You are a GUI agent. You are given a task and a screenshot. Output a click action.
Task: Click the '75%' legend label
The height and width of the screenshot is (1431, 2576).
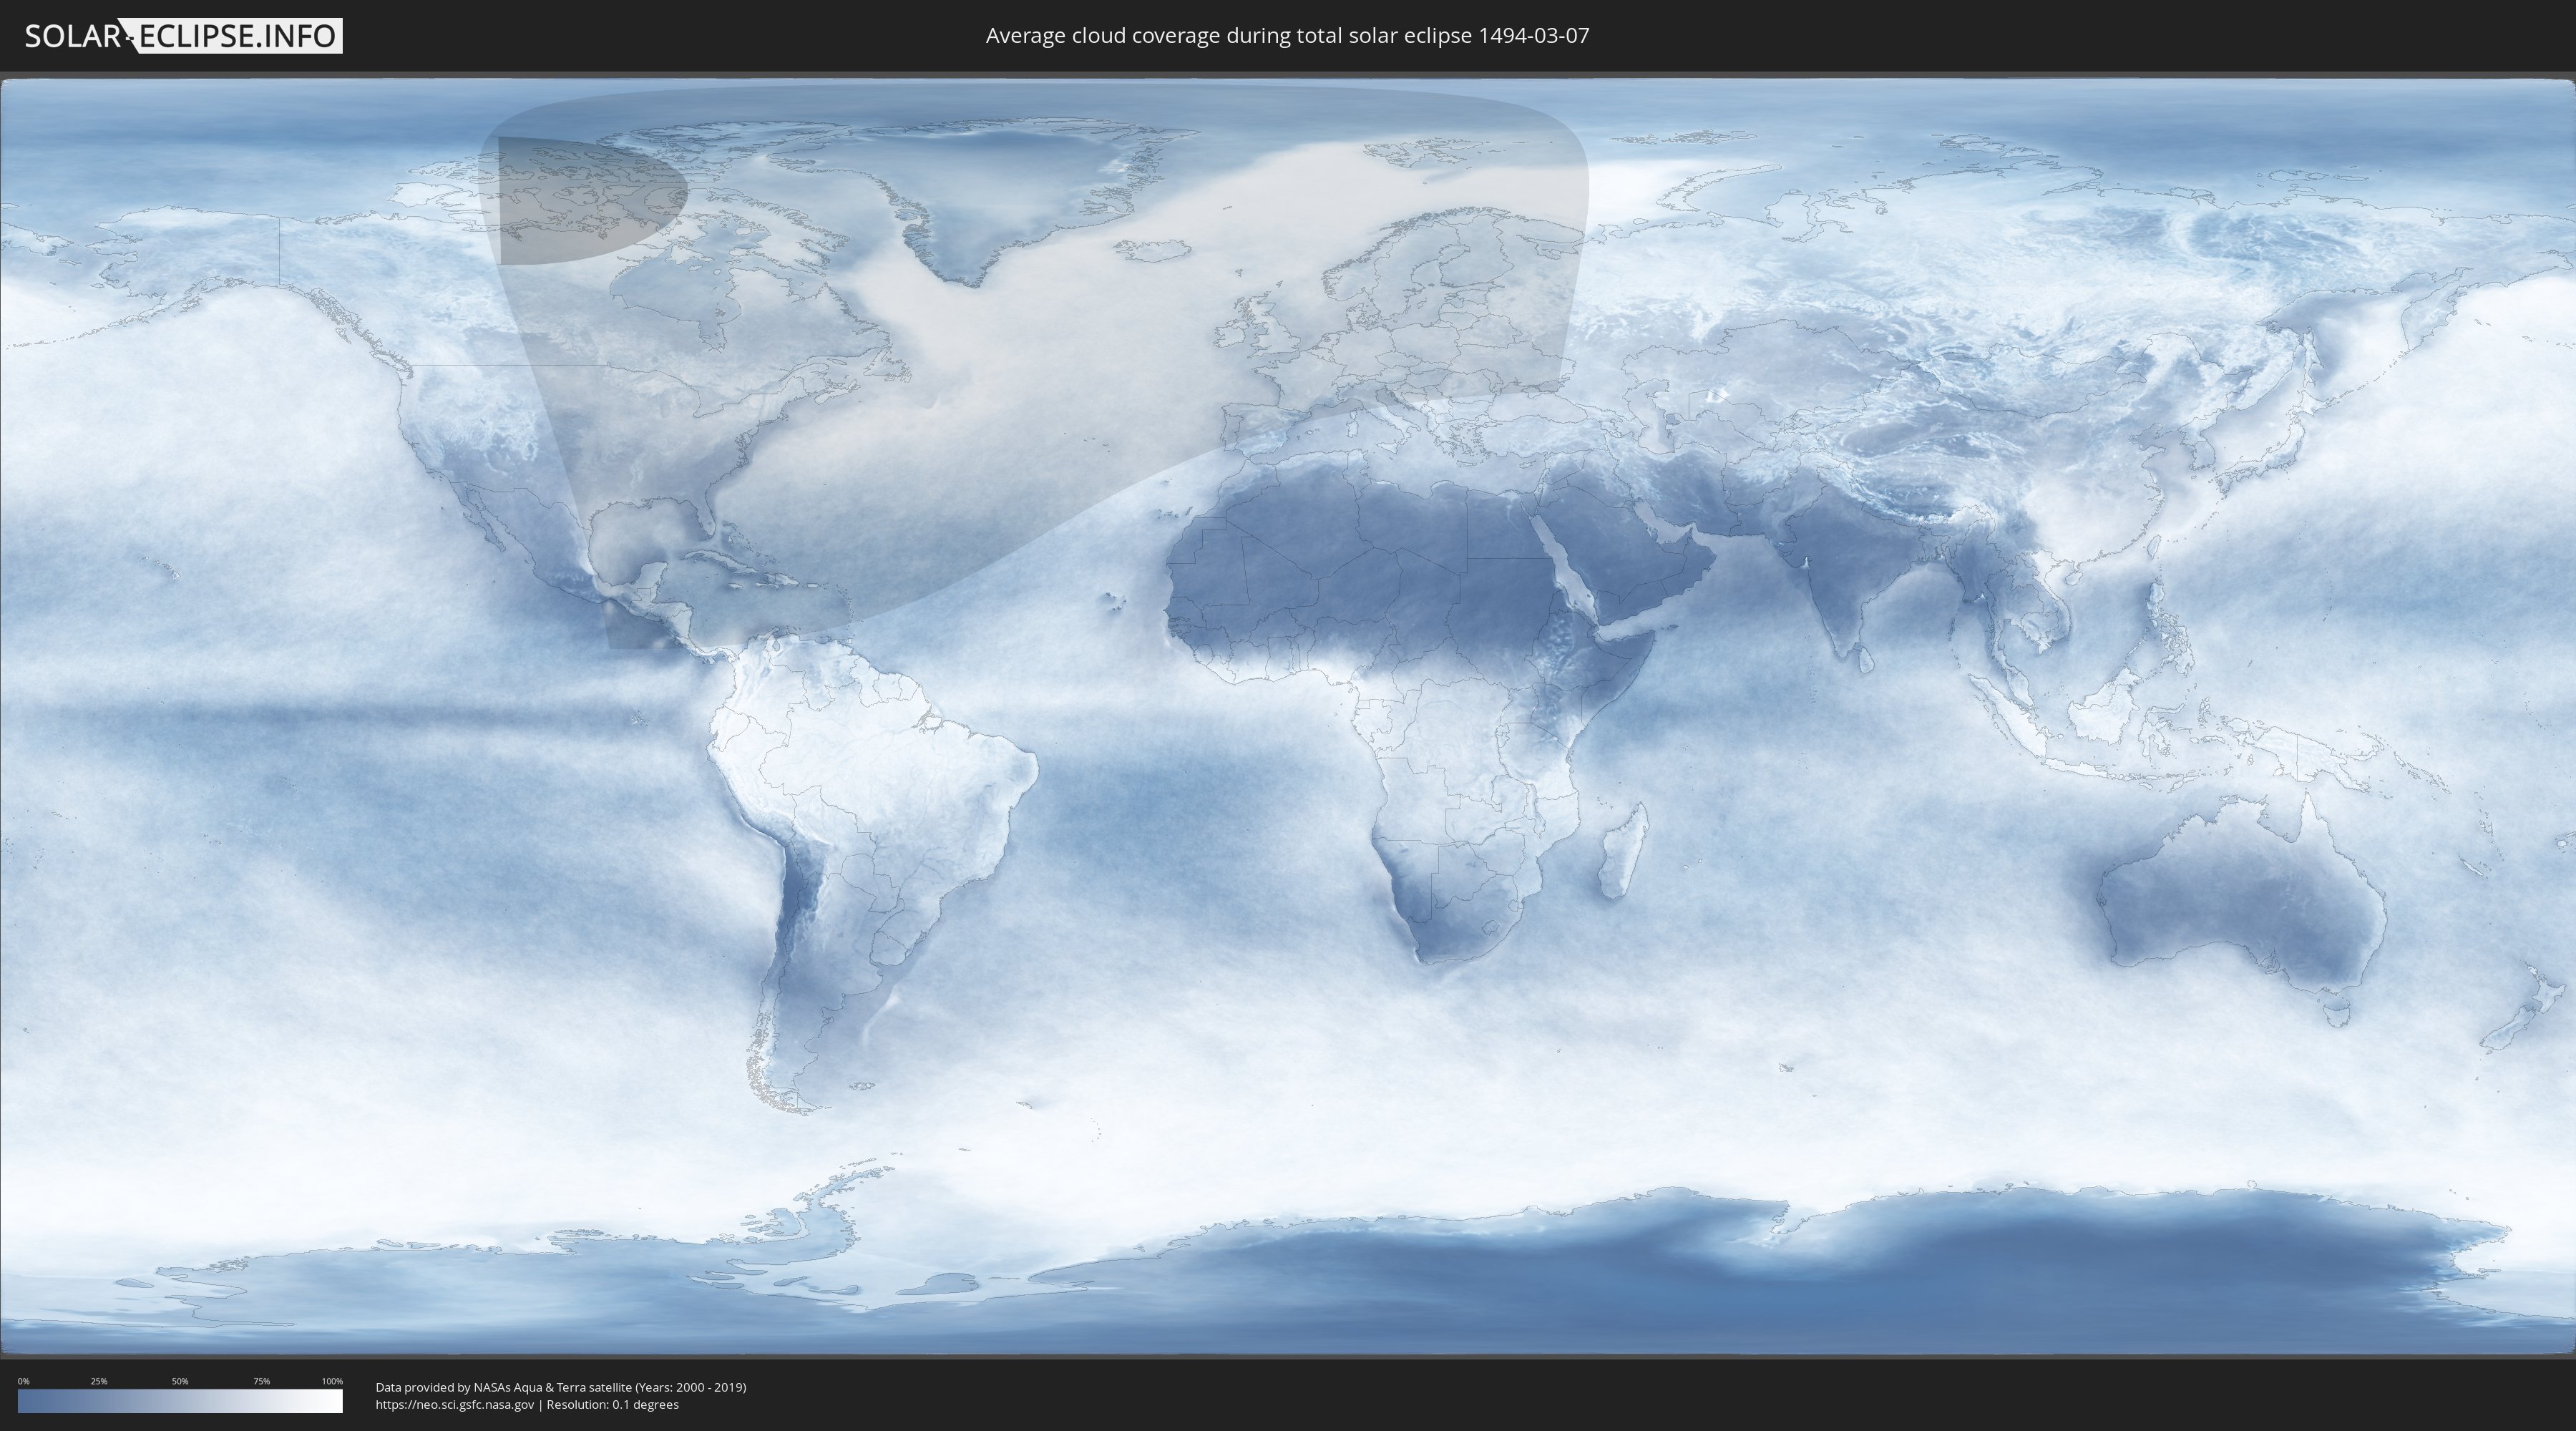(261, 1381)
